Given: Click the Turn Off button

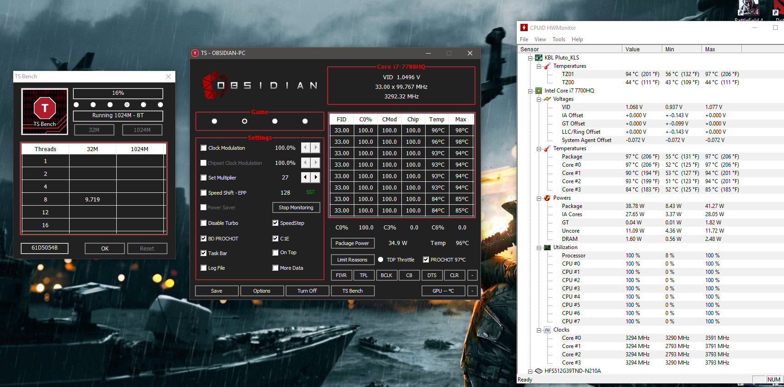Looking at the screenshot, I should [307, 291].
